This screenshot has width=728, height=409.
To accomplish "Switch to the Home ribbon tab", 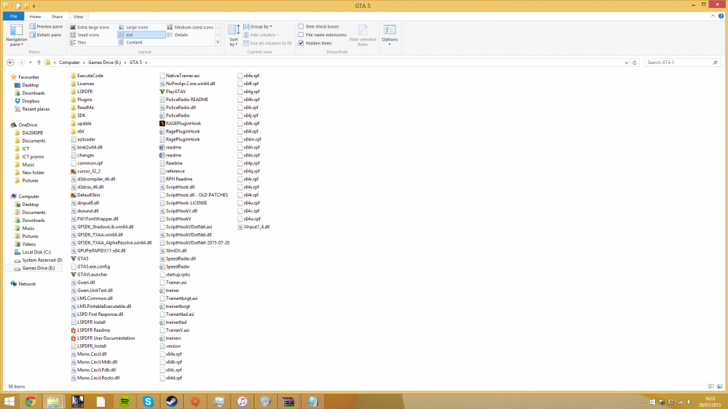I will point(35,16).
